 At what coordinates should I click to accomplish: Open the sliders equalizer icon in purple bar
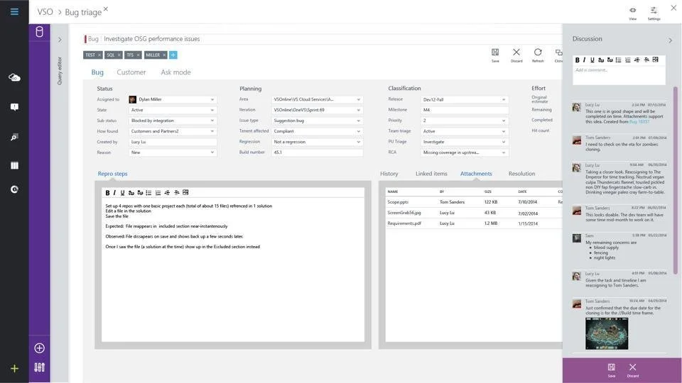[x=39, y=367]
